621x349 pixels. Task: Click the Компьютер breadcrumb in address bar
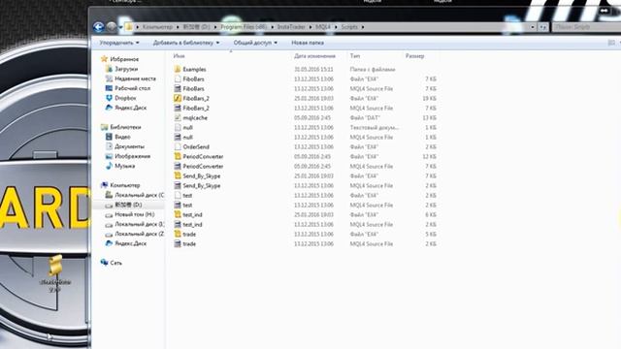157,27
